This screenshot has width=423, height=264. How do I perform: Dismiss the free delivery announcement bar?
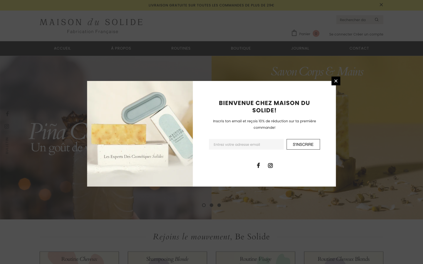tap(381, 5)
